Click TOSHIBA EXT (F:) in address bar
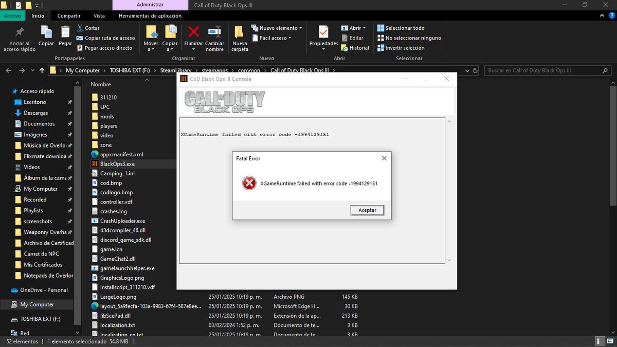Image resolution: width=617 pixels, height=347 pixels. [129, 70]
